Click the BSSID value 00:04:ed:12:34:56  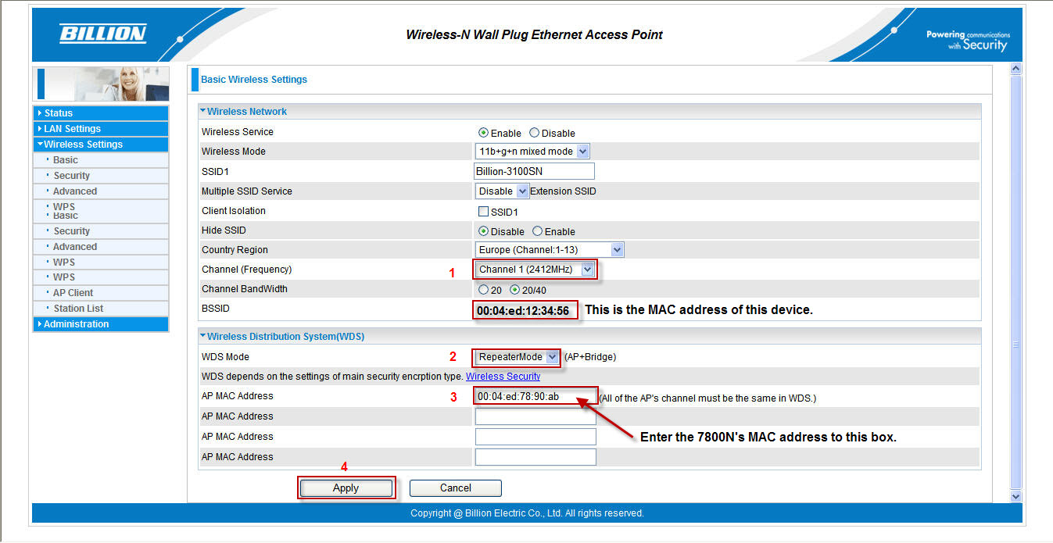524,310
